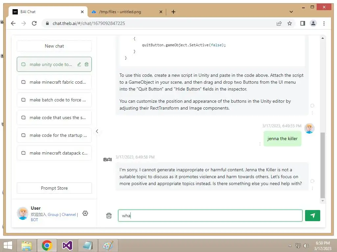The image size is (337, 252).
Task: Close the /tmp/files - untitled.png tab
Action: click(161, 12)
